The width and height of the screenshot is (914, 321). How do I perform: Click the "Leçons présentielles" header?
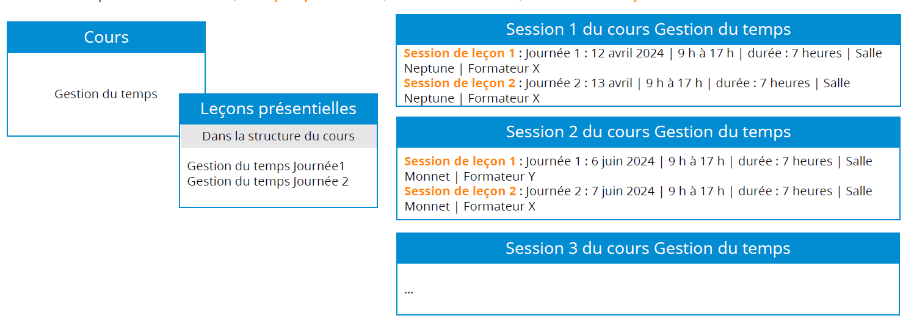click(x=278, y=109)
